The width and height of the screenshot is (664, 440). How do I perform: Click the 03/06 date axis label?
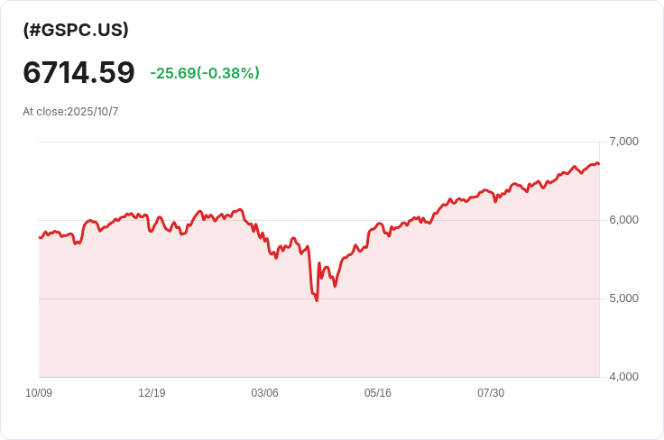point(264,393)
